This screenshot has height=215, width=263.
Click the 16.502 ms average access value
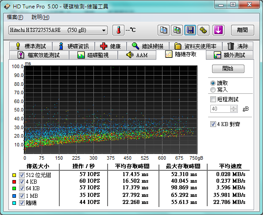(x=135, y=181)
